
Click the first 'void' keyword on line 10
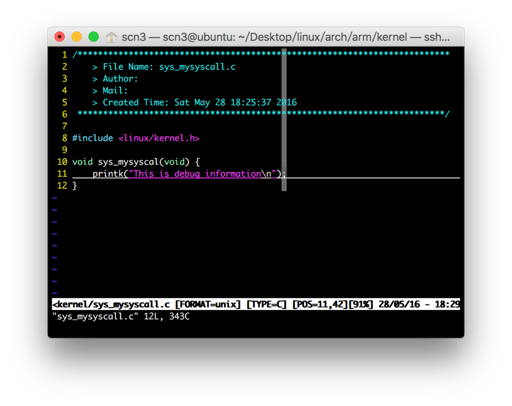tap(82, 162)
